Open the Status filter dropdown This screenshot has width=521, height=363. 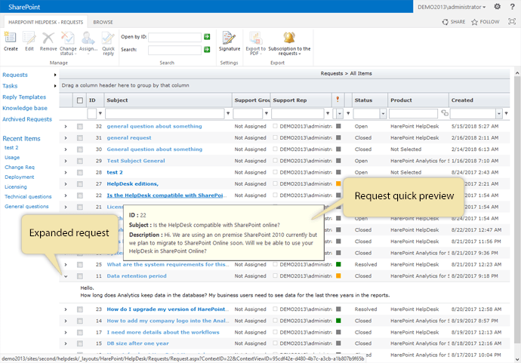tap(383, 114)
